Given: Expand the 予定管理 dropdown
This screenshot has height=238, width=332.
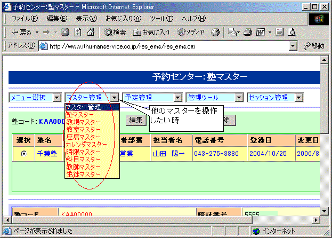Looking at the screenshot, I should pyautogui.click(x=179, y=98).
